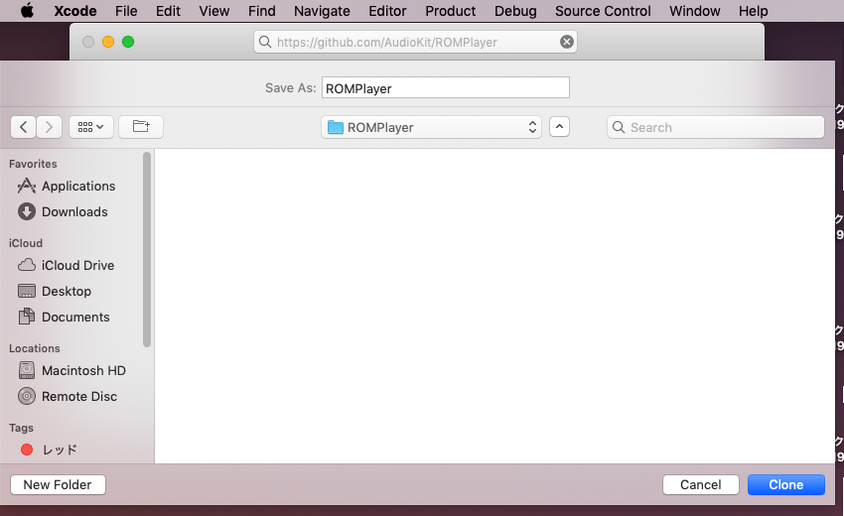This screenshot has height=516, width=844.
Task: Open the Navigate menu
Action: coord(322,11)
